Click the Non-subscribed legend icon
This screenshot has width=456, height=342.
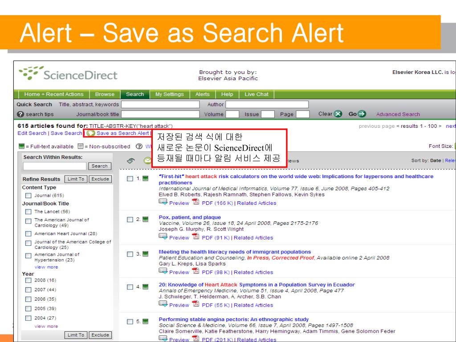81,146
